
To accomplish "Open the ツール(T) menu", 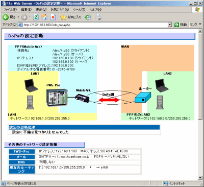I will coord(79,10).
